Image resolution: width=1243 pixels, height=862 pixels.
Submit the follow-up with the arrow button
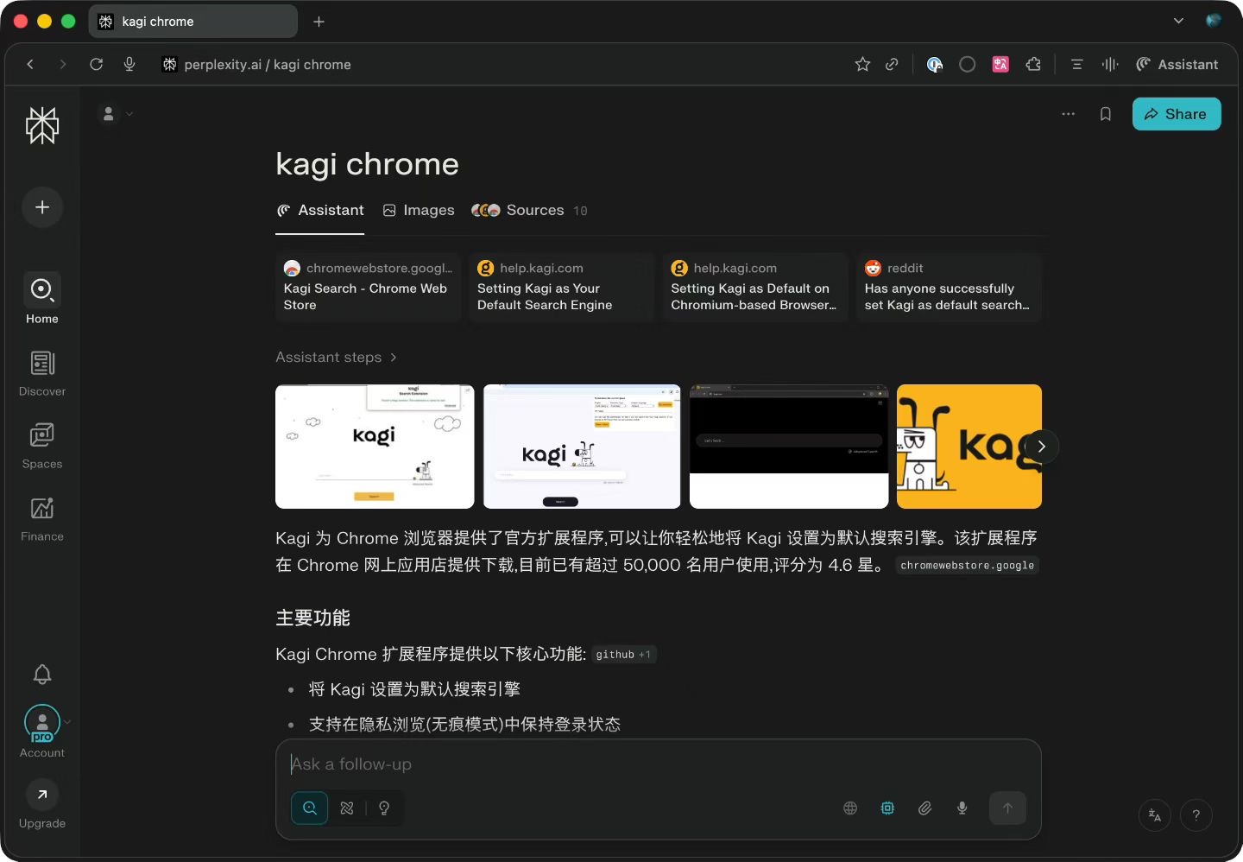[1007, 808]
